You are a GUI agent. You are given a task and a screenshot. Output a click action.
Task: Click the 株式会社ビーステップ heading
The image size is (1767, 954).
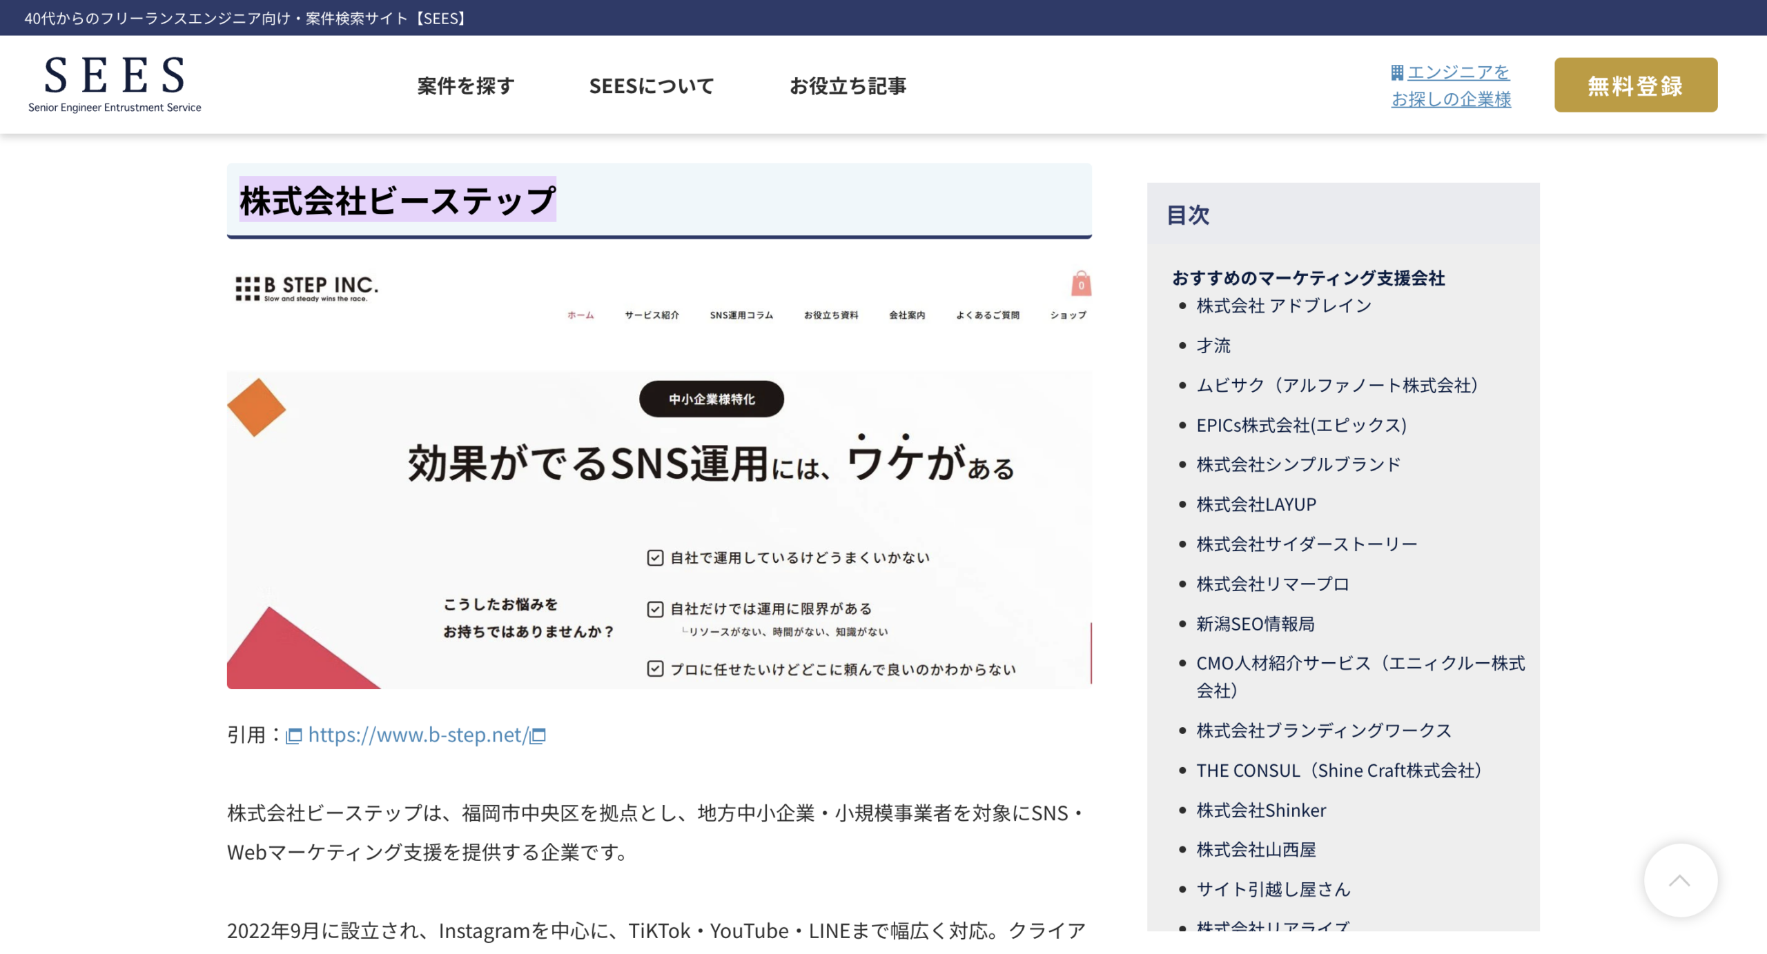(398, 200)
